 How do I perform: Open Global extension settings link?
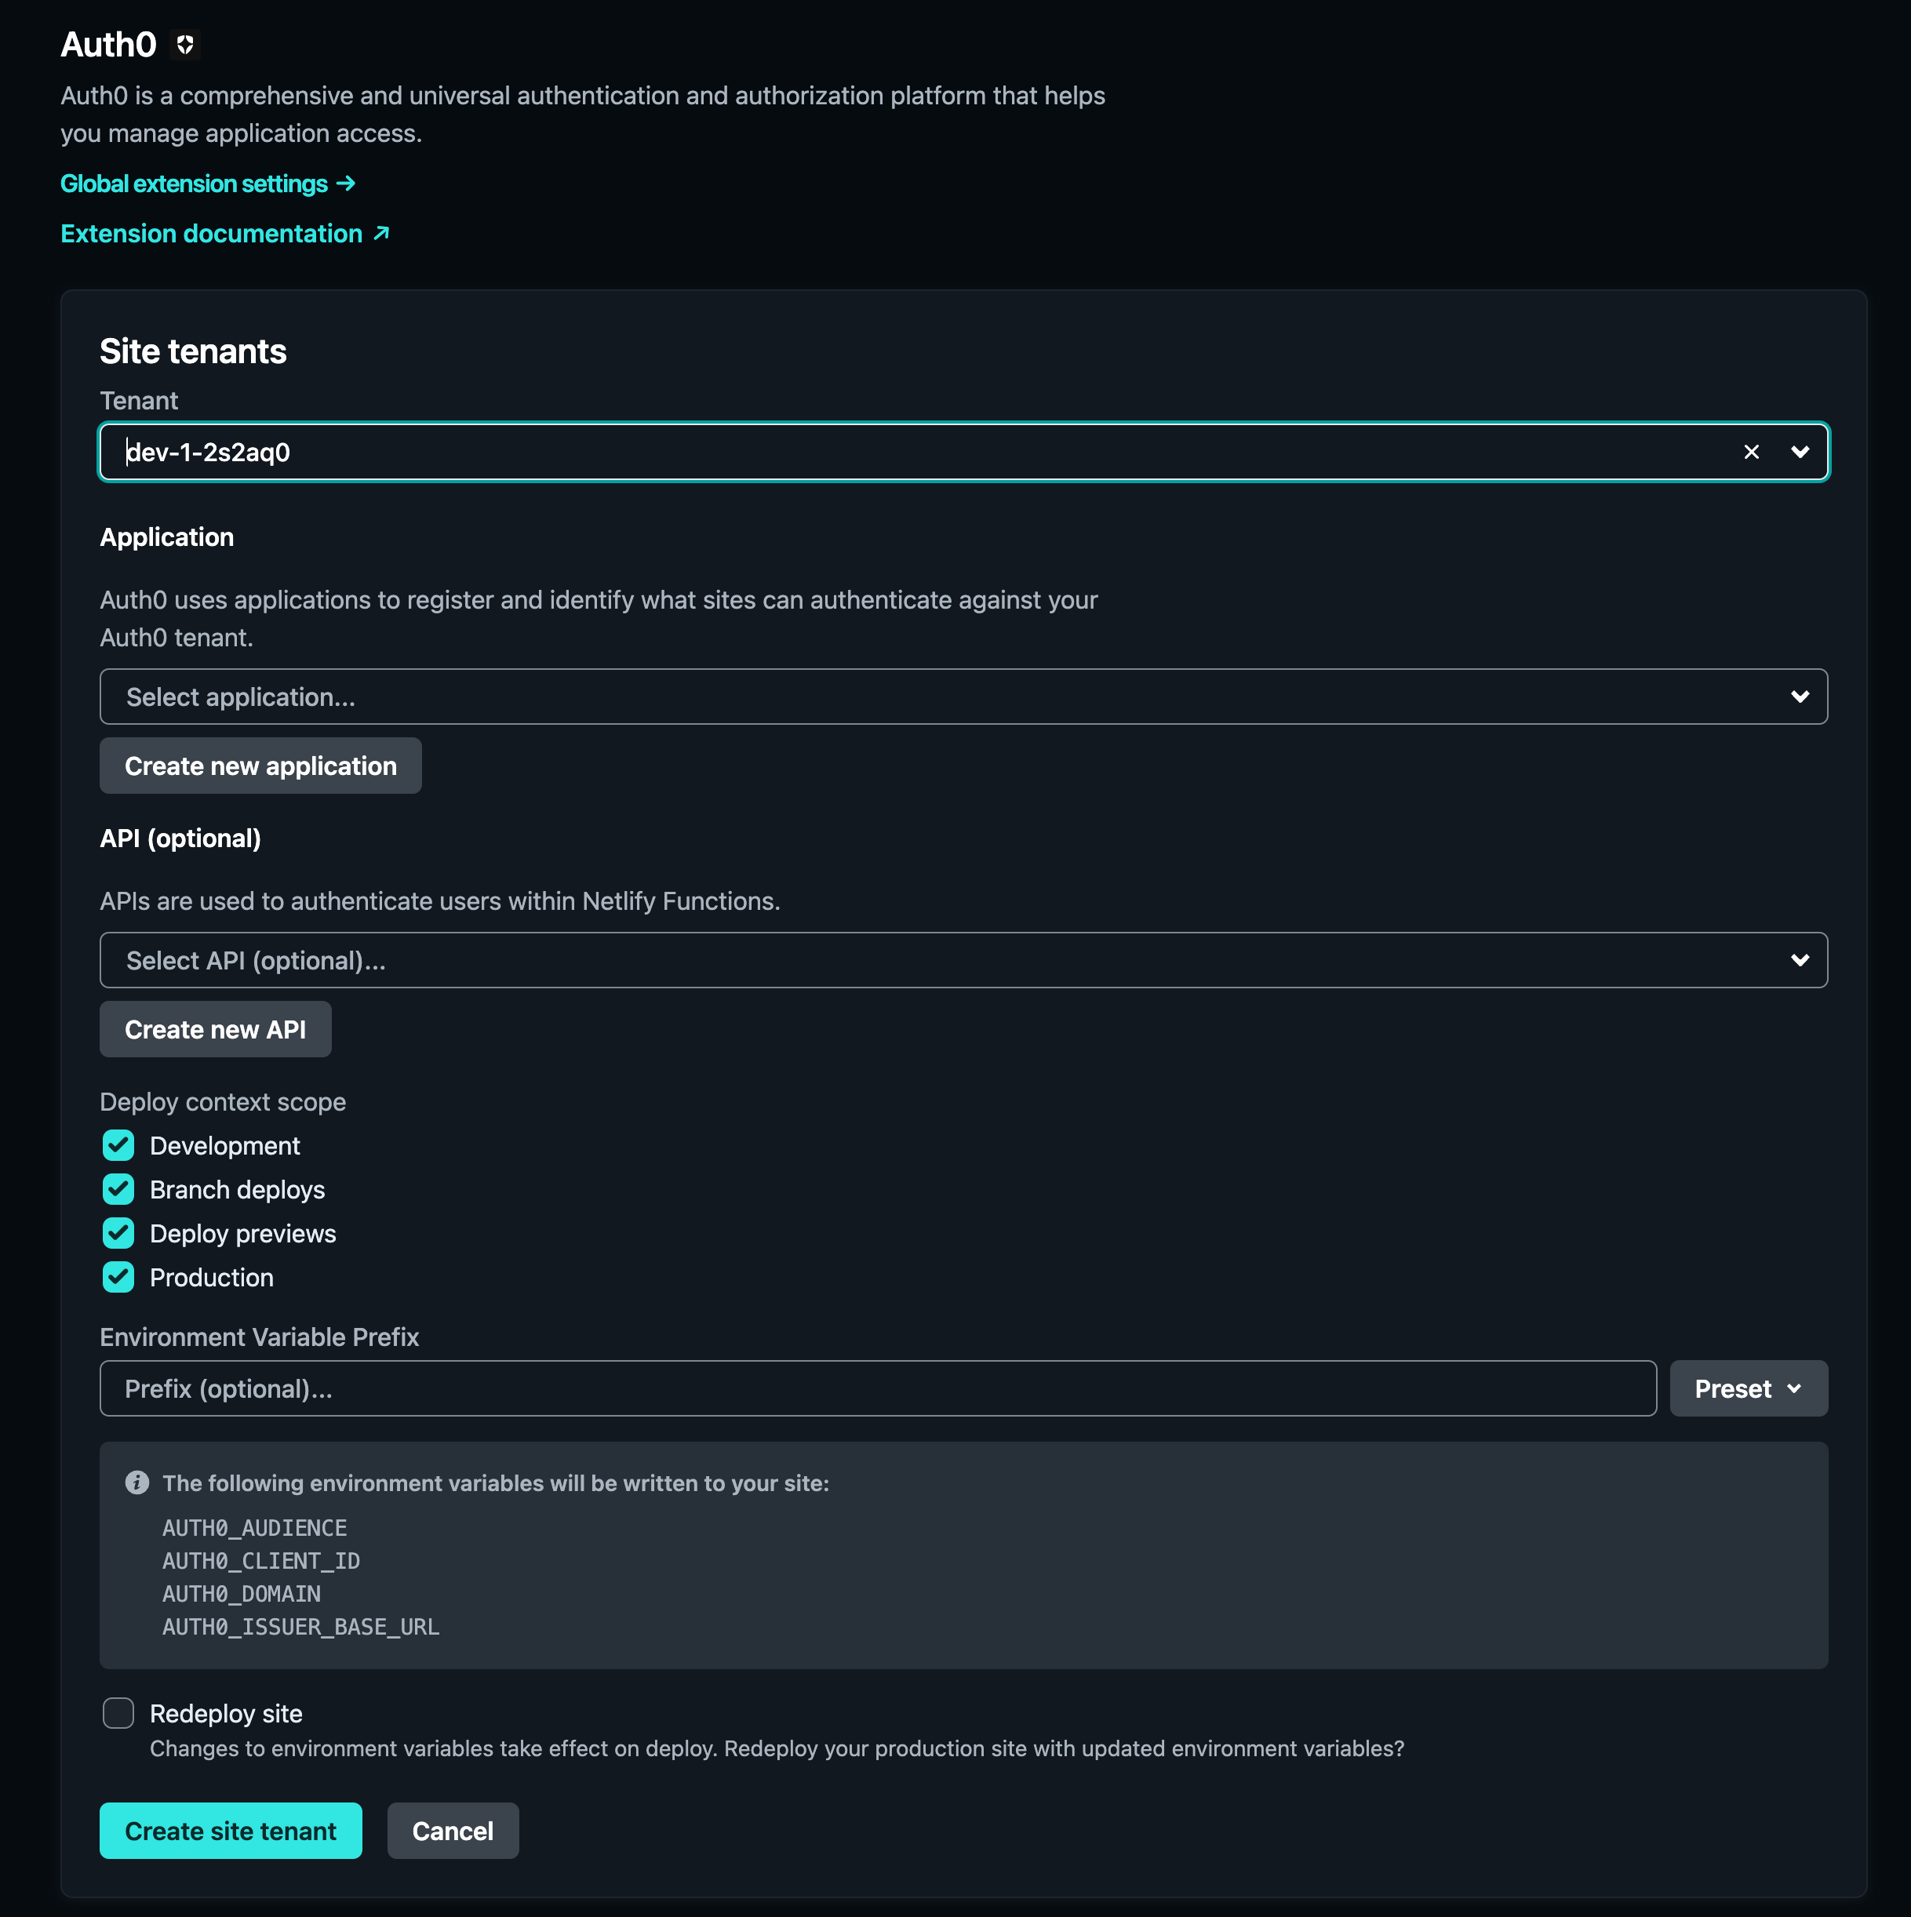coord(195,184)
